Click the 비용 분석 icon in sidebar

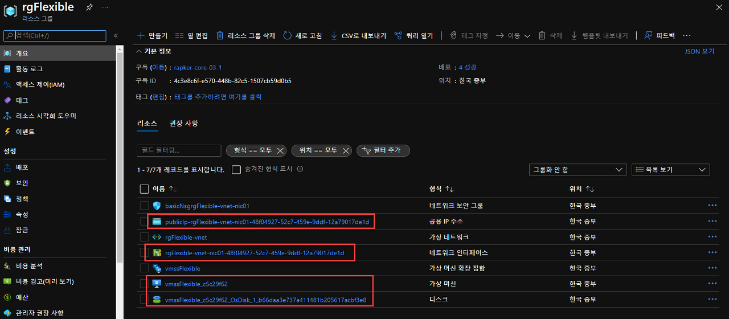click(7, 266)
